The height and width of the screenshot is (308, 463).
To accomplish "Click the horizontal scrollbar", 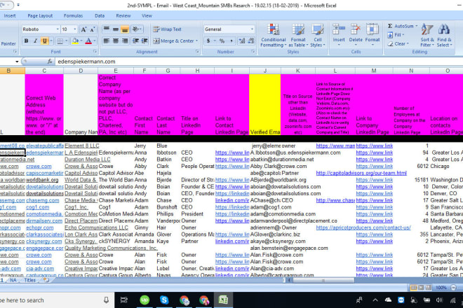I will [x=323, y=280].
